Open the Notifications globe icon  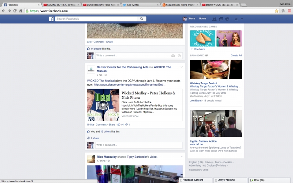227,19
